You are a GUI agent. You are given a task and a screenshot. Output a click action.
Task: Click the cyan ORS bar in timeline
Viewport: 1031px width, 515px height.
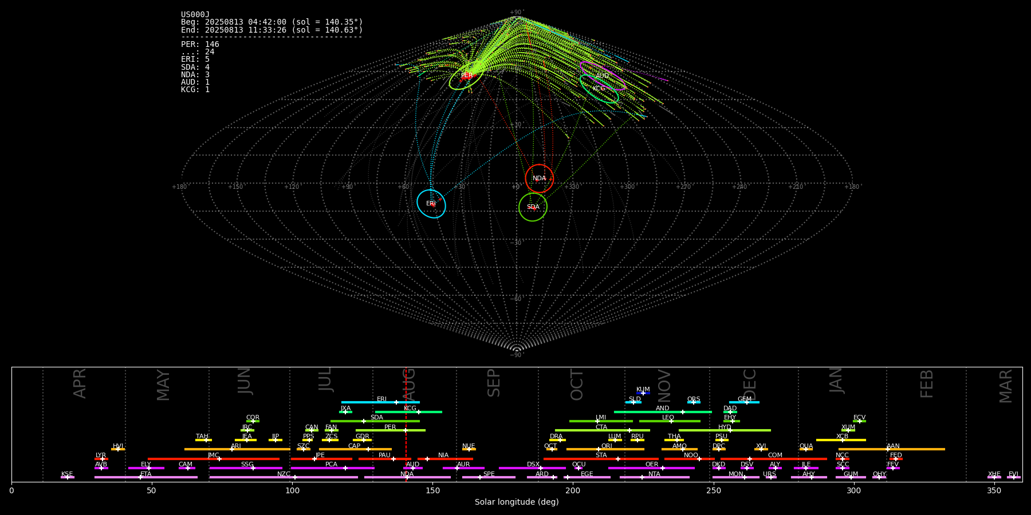point(694,402)
